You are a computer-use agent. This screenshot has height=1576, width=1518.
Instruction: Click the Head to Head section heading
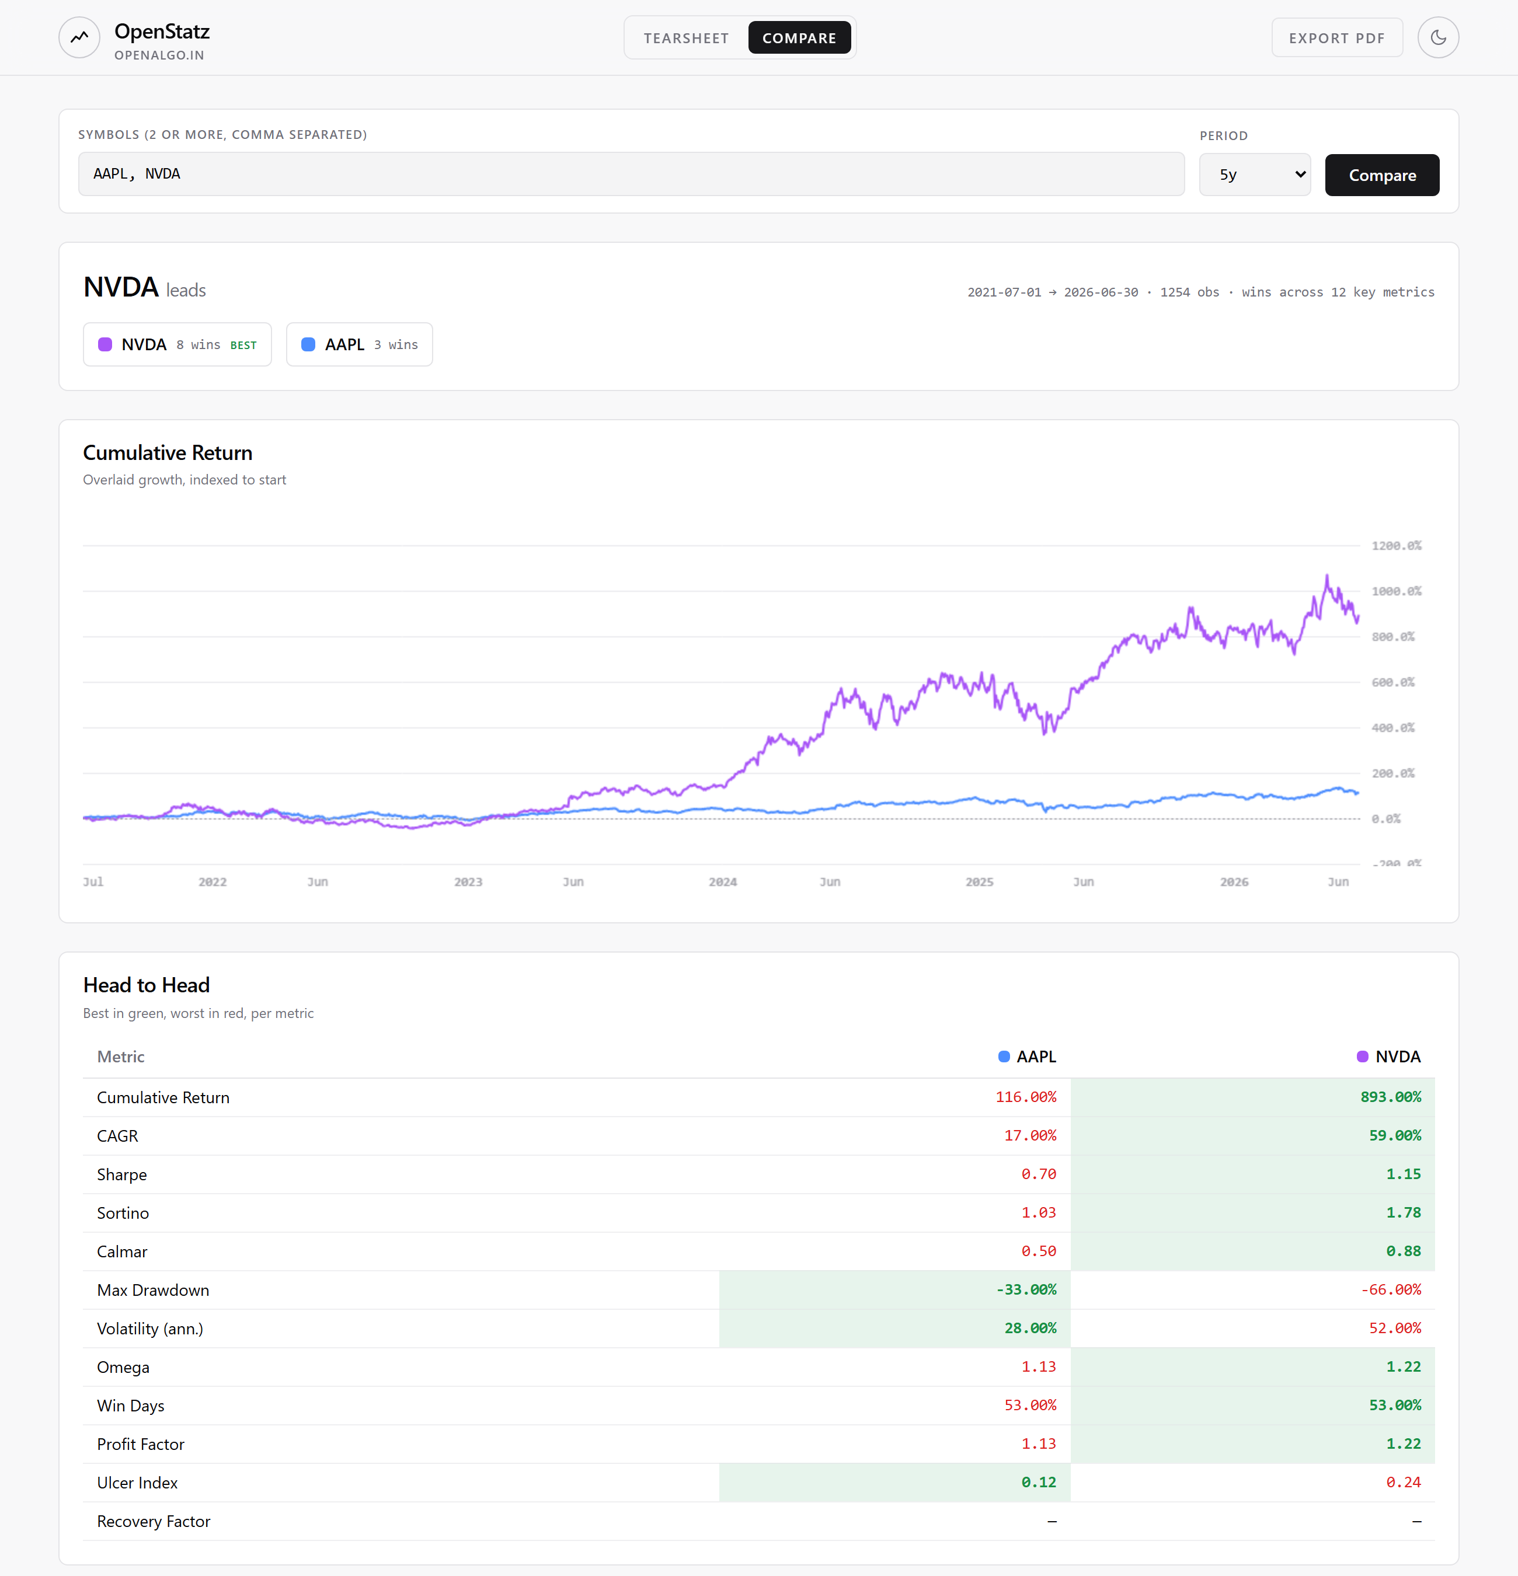point(147,986)
